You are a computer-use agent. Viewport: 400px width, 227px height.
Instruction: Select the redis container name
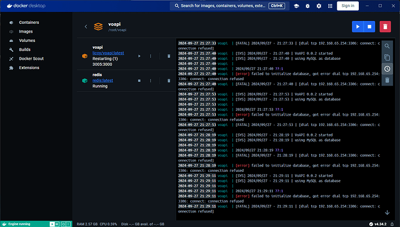coord(97,75)
